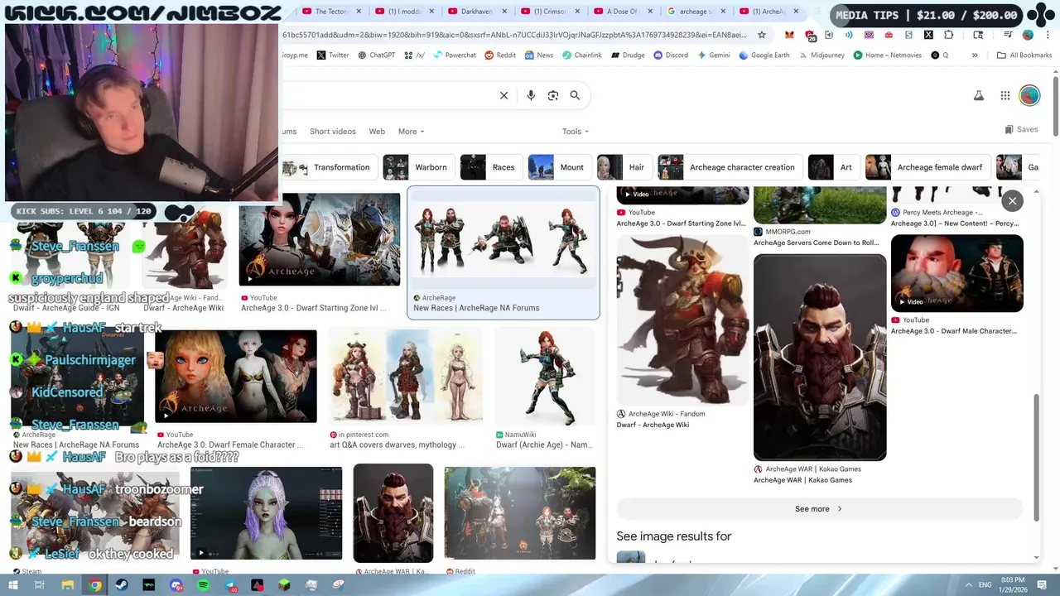Show more bookmarks with the chevron
The height and width of the screenshot is (596, 1060).
pyautogui.click(x=975, y=55)
